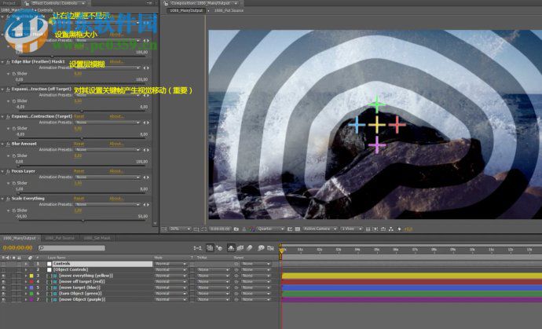Viewport: 542px width, 329px height.
Task: Click the Brainstorm icon in timeline toolbar
Action: point(261,248)
